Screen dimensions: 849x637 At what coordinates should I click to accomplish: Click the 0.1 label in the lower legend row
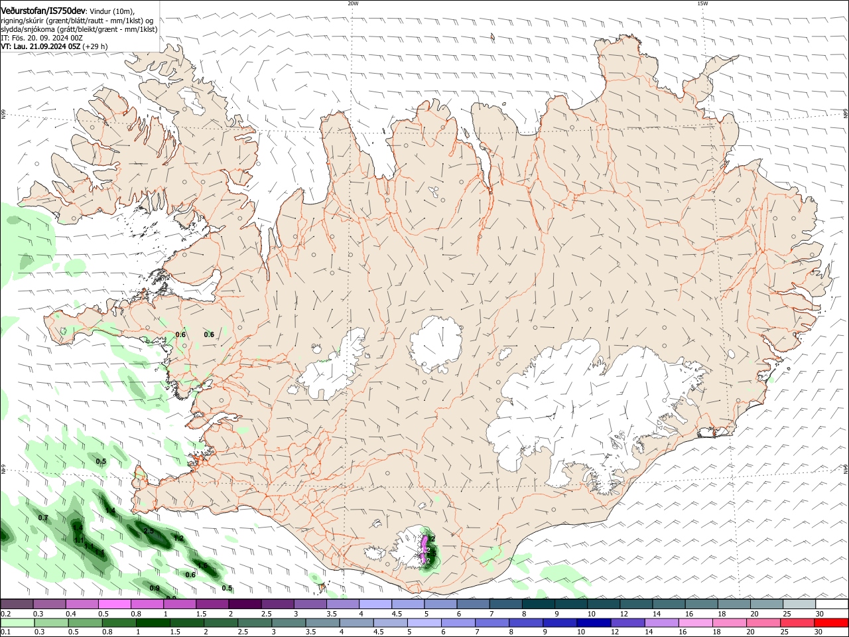(x=5, y=632)
